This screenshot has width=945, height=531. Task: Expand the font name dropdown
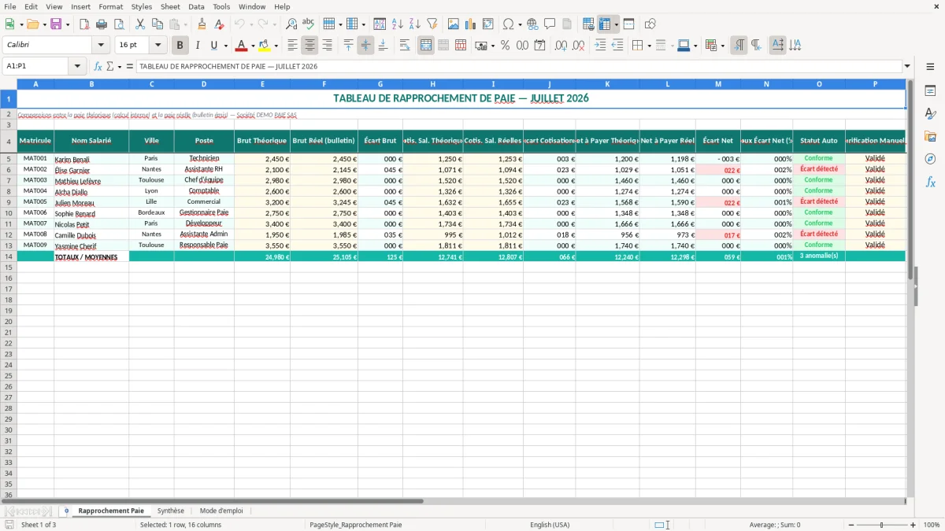tap(101, 46)
